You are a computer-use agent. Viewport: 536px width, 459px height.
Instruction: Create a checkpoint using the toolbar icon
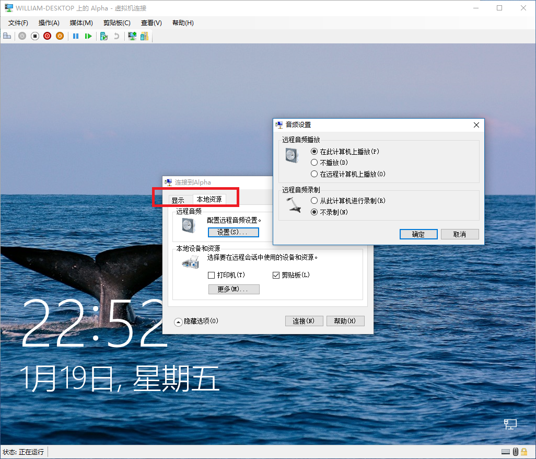pyautogui.click(x=103, y=36)
